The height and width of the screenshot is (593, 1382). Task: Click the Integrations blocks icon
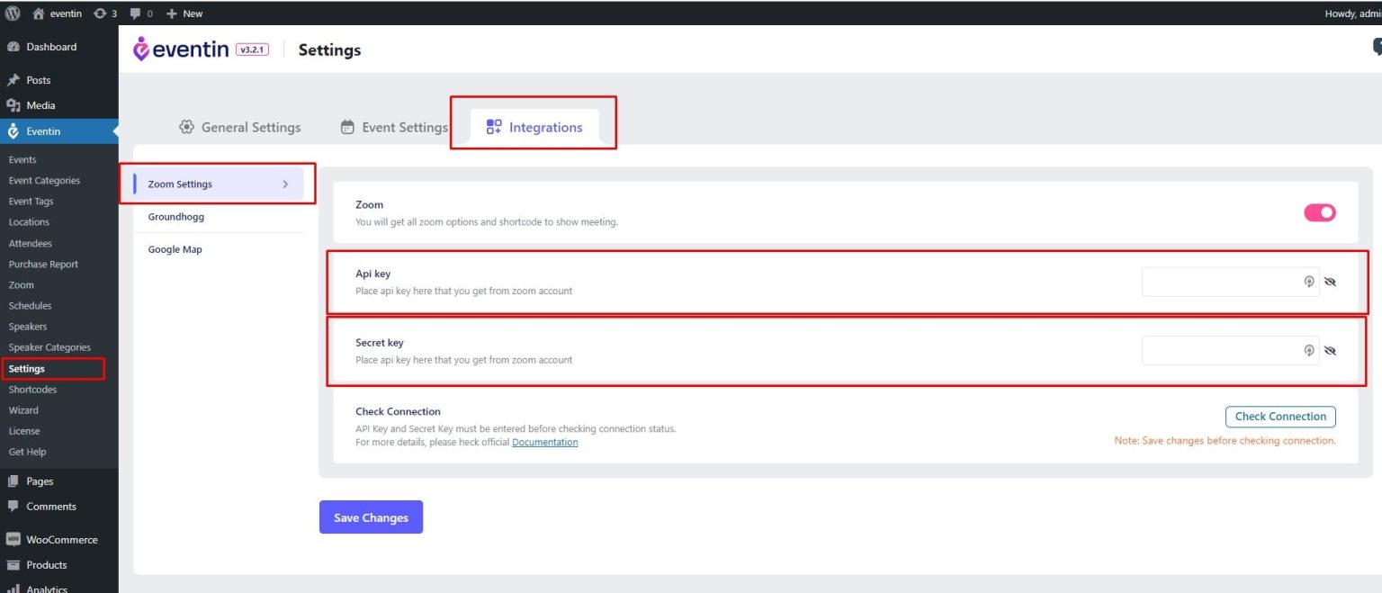click(492, 126)
